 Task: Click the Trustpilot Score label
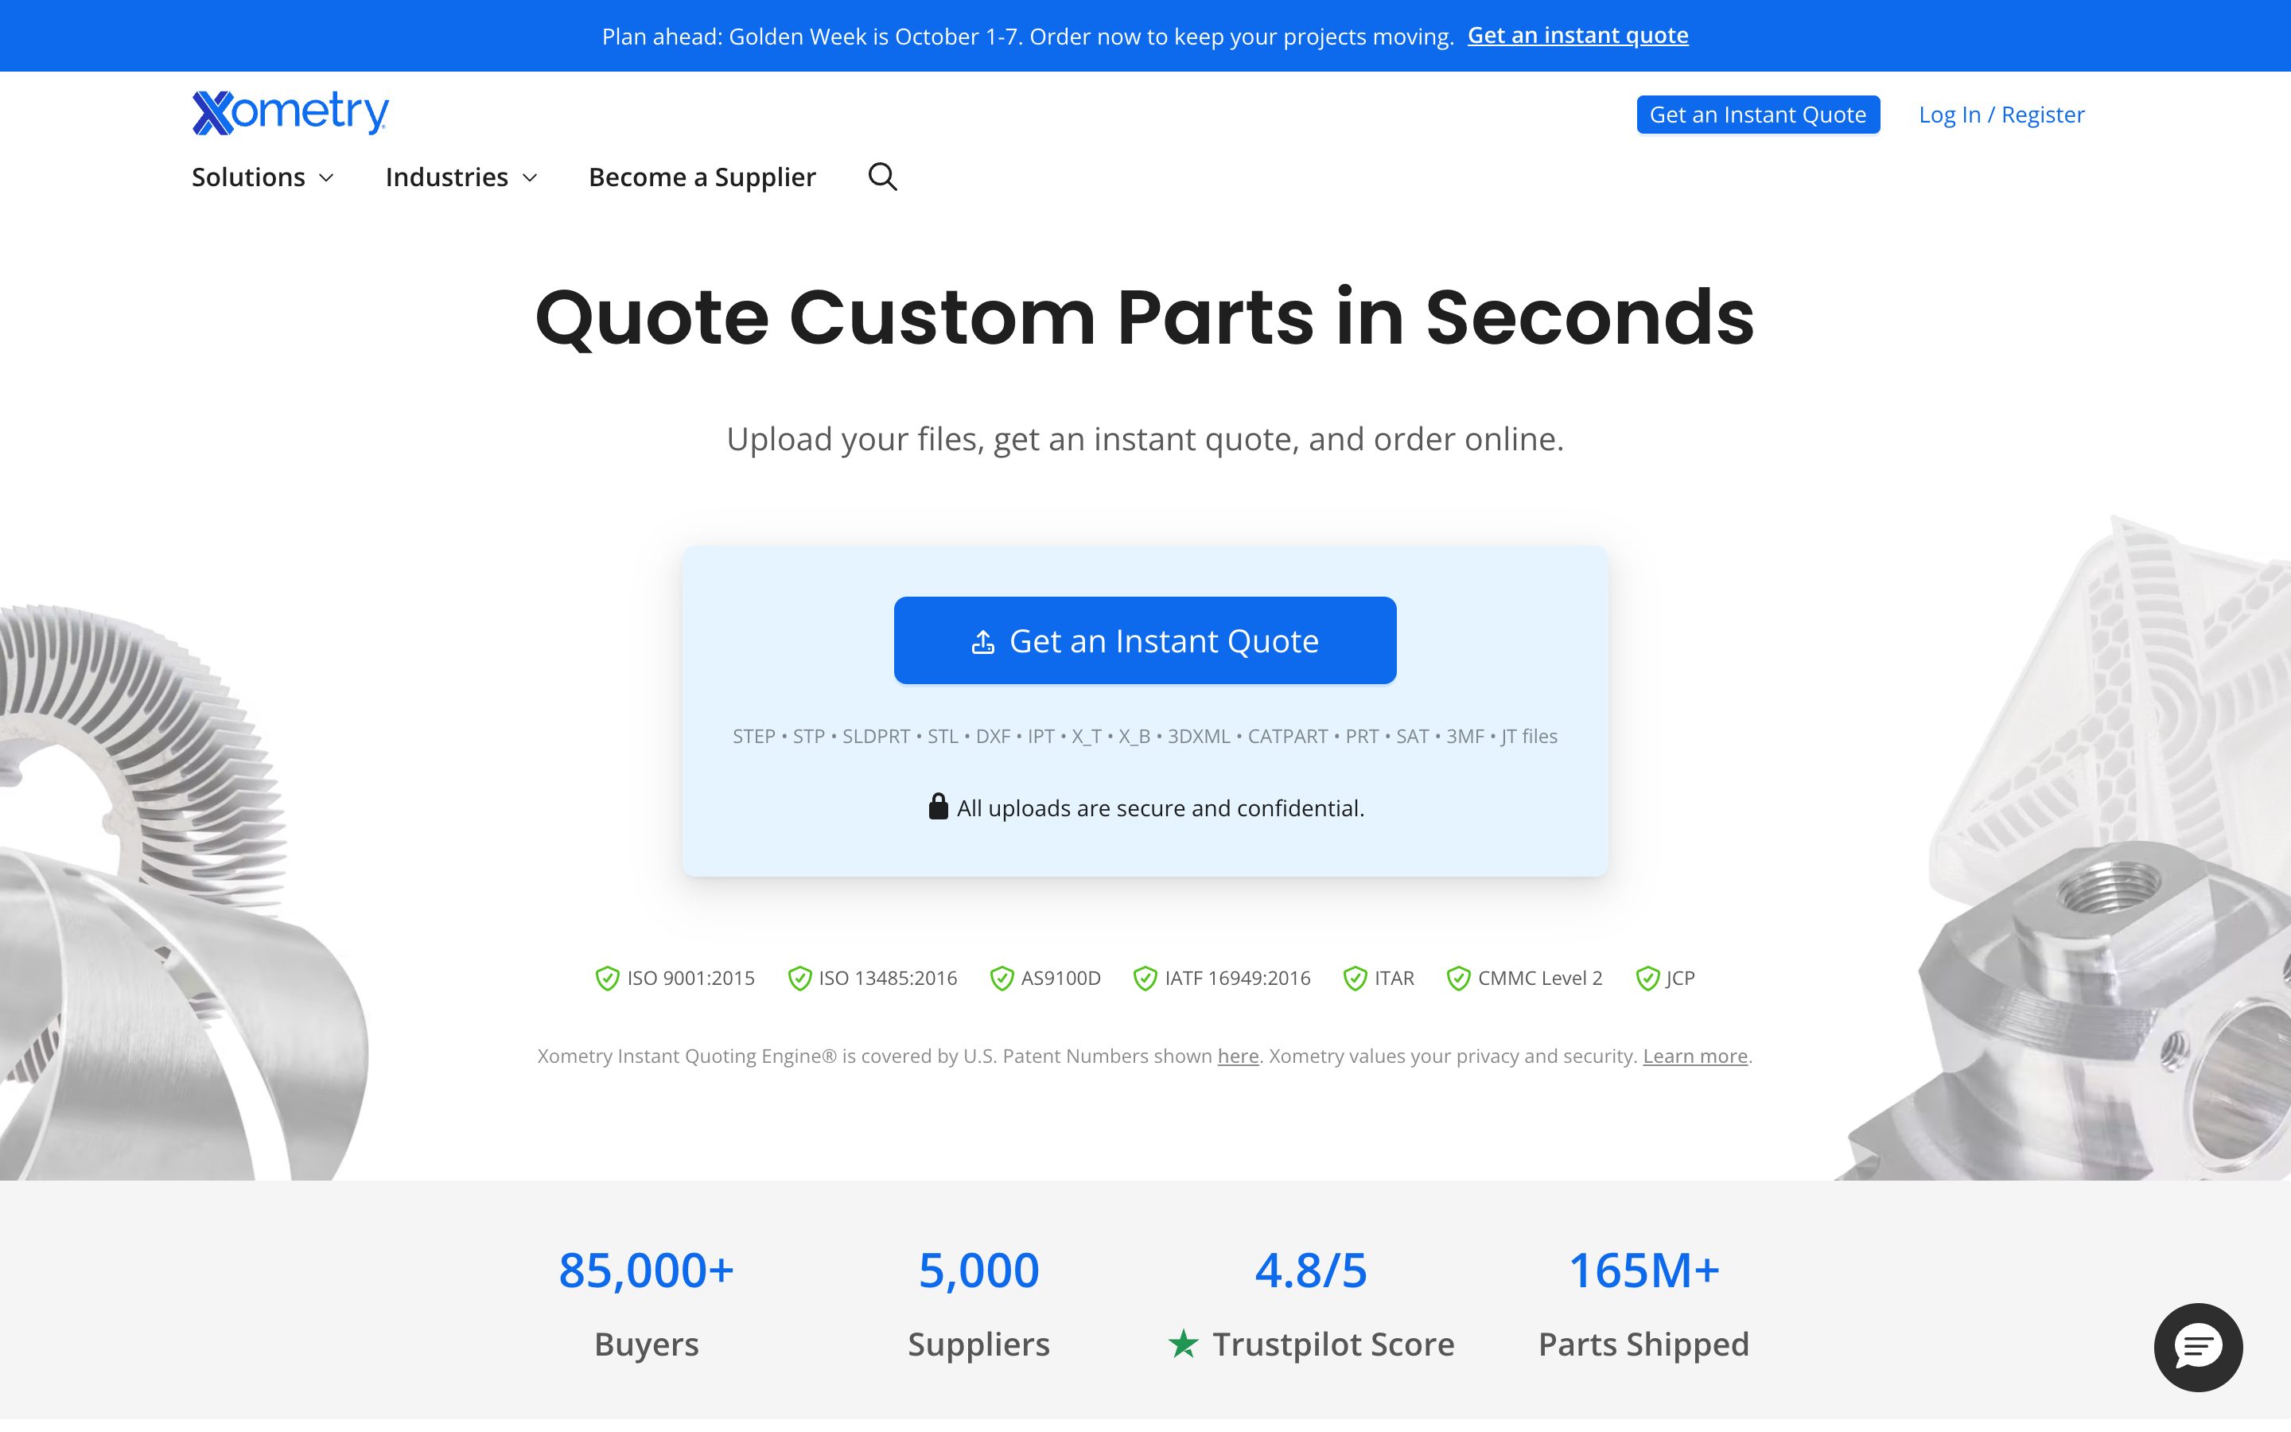pyautogui.click(x=1333, y=1344)
